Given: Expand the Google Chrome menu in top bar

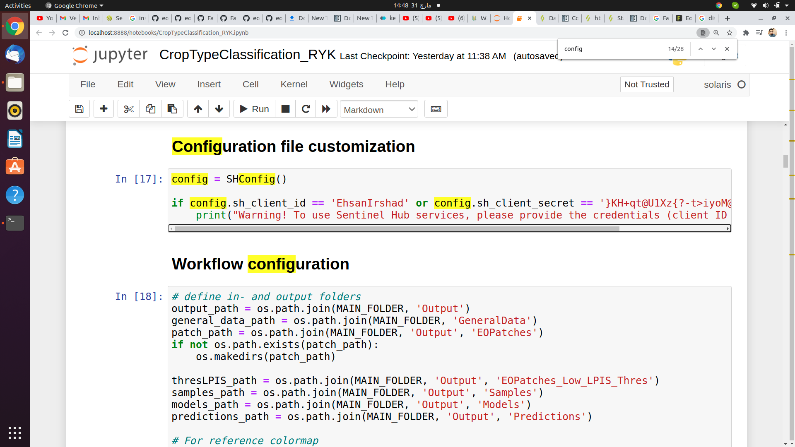Looking at the screenshot, I should [x=74, y=5].
